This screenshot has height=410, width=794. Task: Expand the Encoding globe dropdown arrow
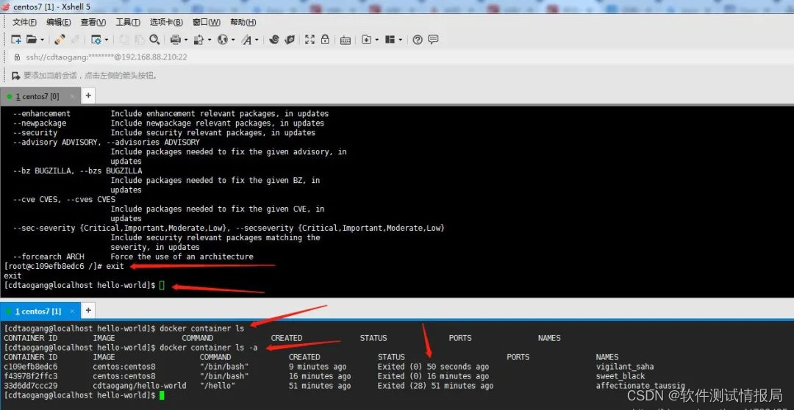[x=233, y=40]
